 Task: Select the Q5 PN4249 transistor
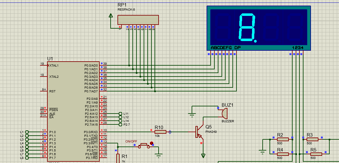[x=198, y=132]
